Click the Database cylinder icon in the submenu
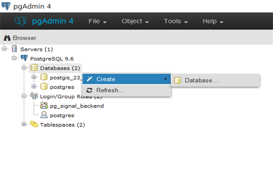Viewport: 273px width, 178px height. [178, 80]
